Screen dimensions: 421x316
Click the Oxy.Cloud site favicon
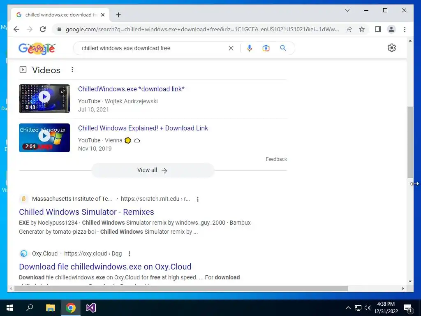coord(23,253)
